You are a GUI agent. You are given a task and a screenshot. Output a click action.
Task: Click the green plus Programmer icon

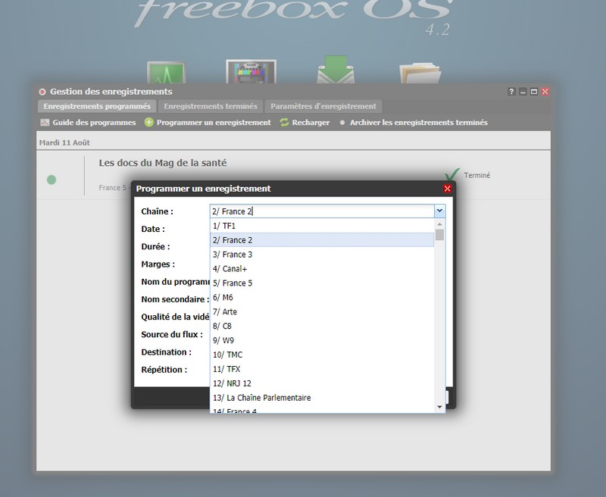pyautogui.click(x=148, y=122)
